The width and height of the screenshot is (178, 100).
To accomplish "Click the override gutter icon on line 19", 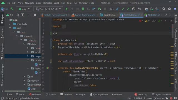I will (x=48, y=68).
